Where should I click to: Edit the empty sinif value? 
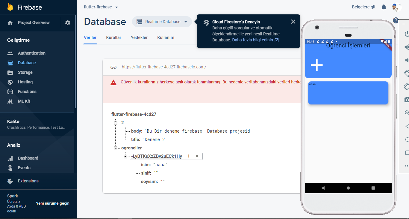click(155, 173)
